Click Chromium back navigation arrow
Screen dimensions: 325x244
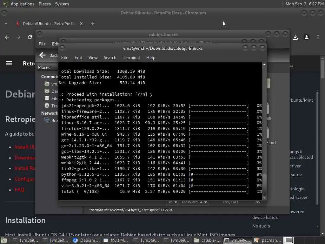7,37
